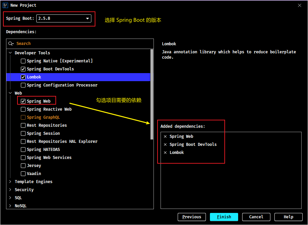Image resolution: width=308 pixels, height=225 pixels.
Task: Tick the Spring Reactive Web checkbox
Action: click(x=23, y=109)
